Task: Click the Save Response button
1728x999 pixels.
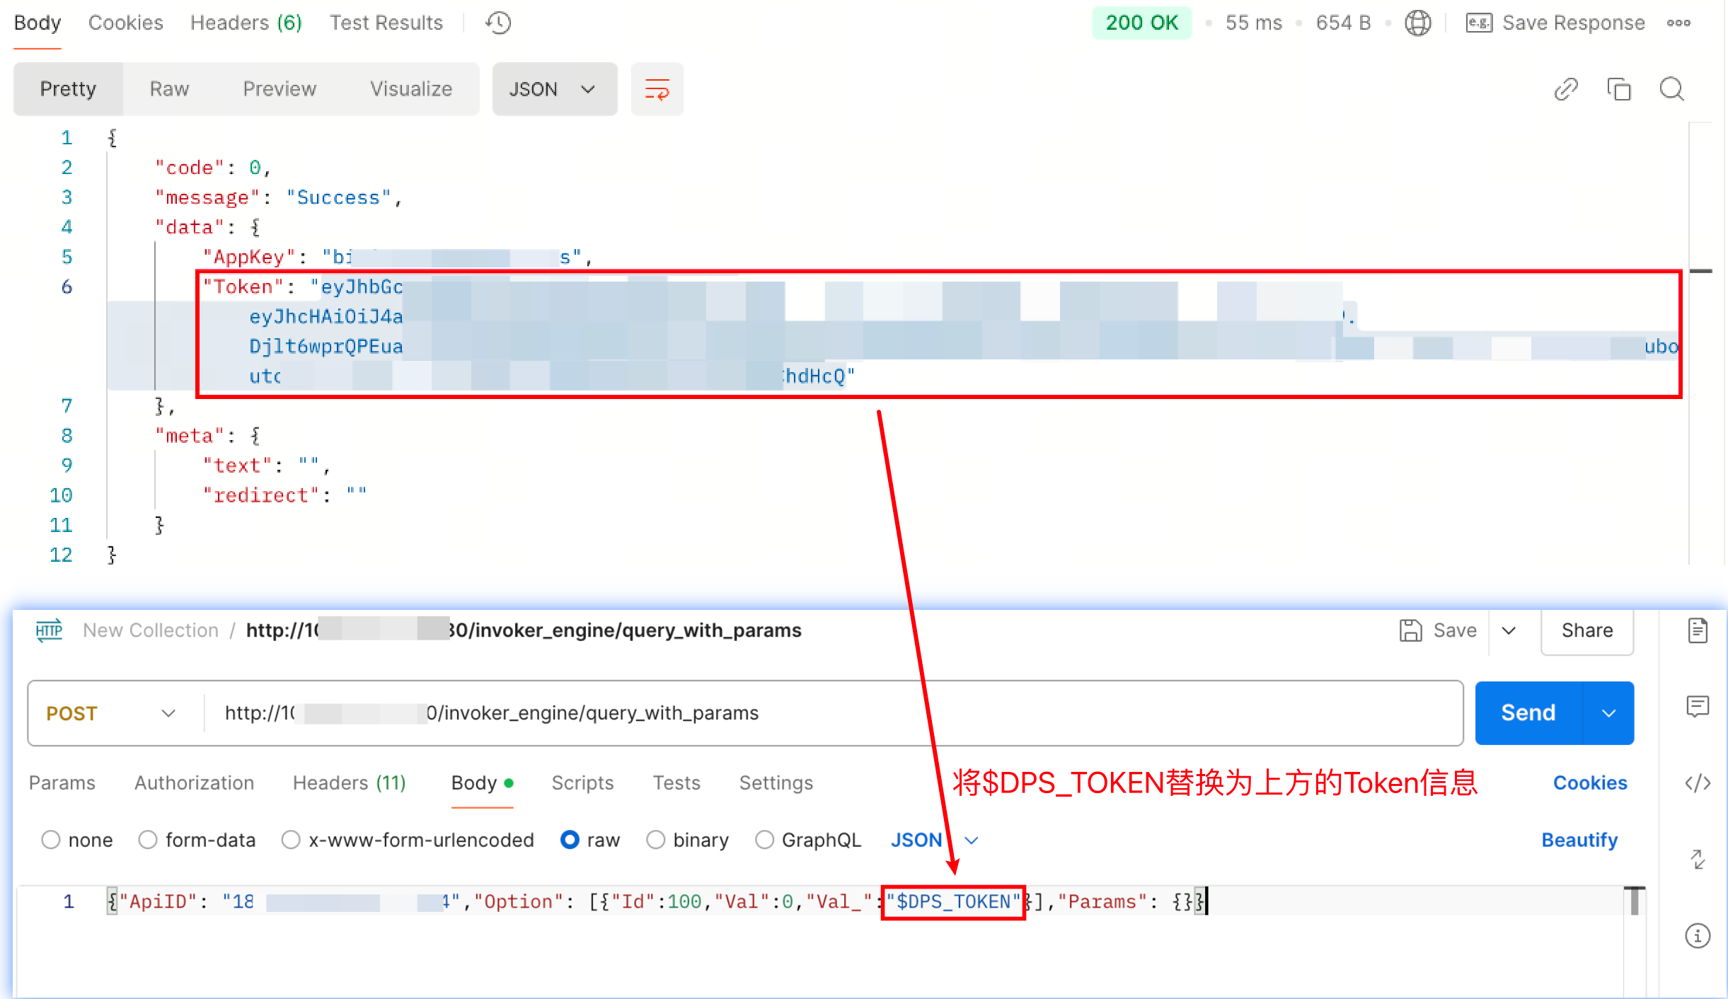Action: [x=1555, y=23]
